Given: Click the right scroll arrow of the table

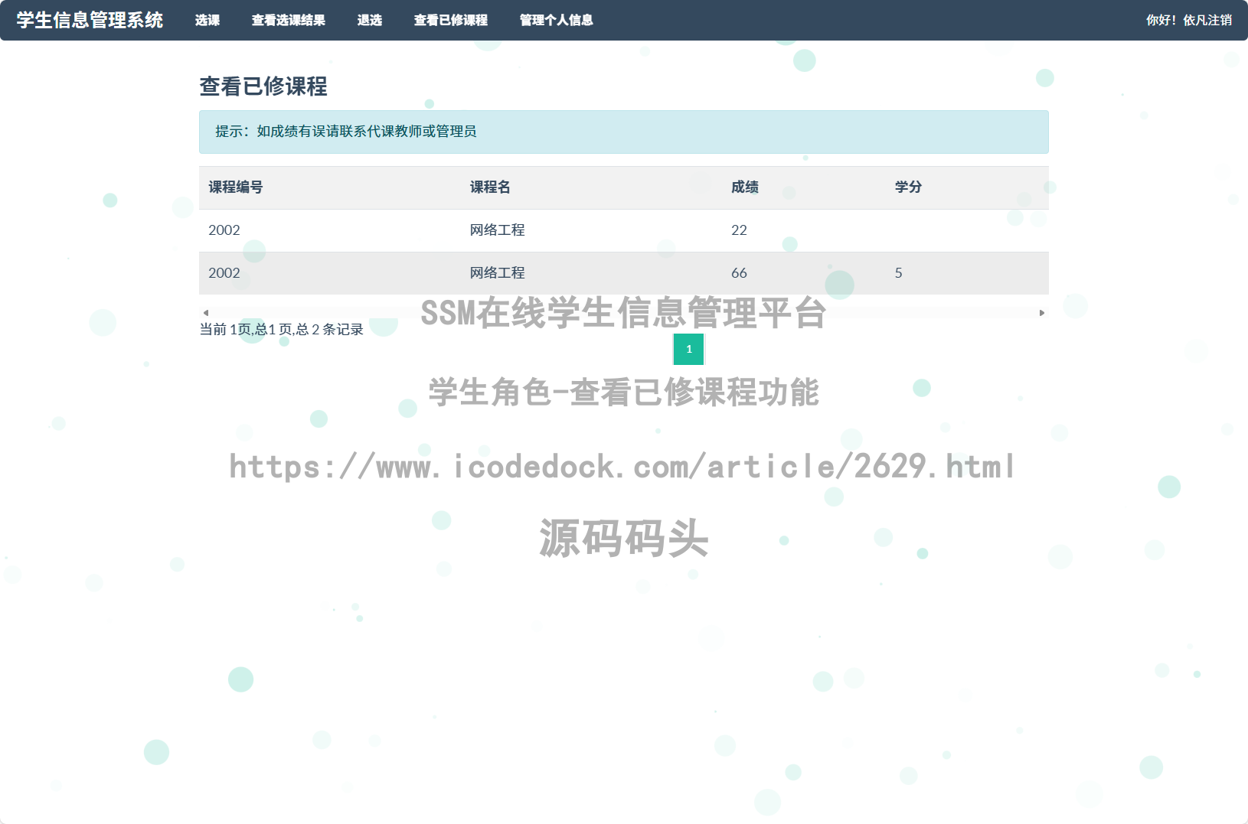Looking at the screenshot, I should (1043, 312).
